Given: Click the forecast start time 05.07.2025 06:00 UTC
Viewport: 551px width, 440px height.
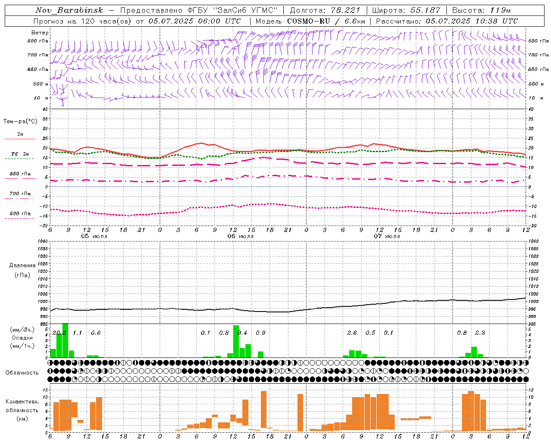Looking at the screenshot, I should click(x=195, y=21).
